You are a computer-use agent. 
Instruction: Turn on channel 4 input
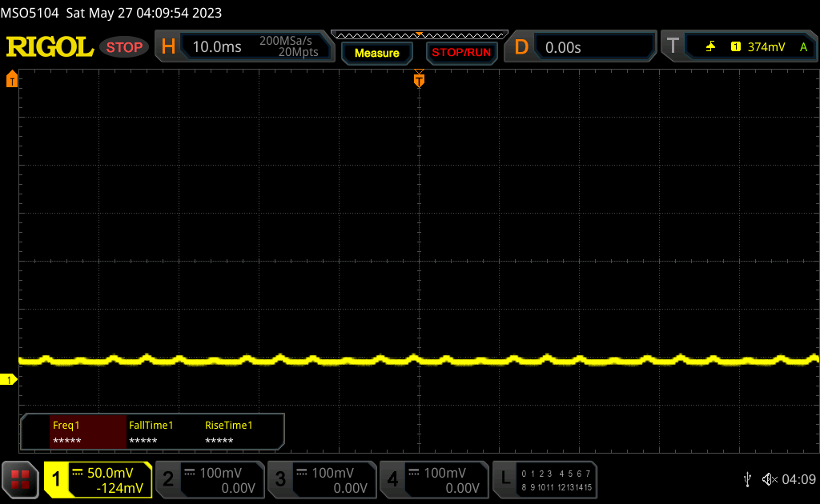pyautogui.click(x=433, y=480)
